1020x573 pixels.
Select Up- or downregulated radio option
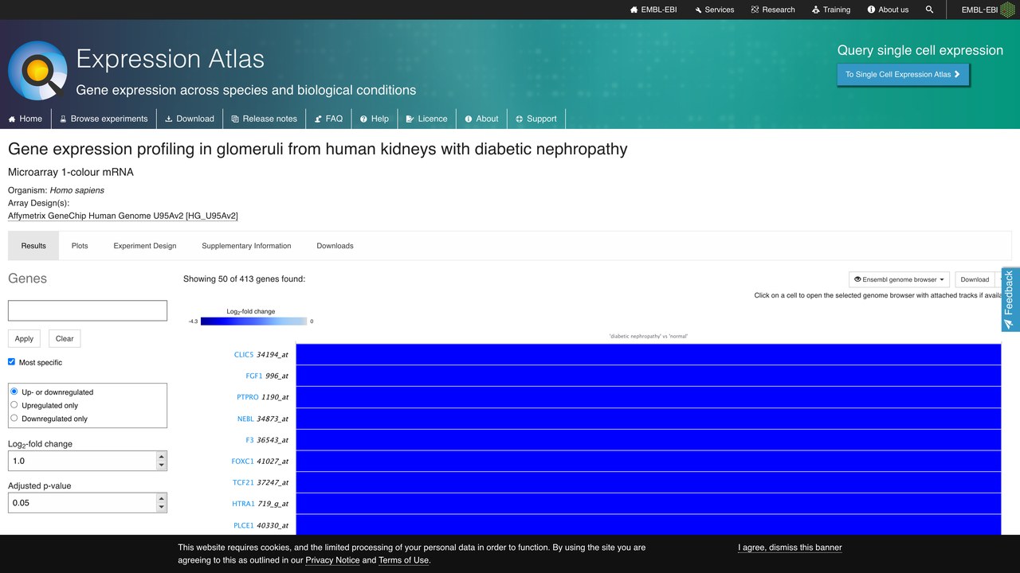tap(14, 392)
